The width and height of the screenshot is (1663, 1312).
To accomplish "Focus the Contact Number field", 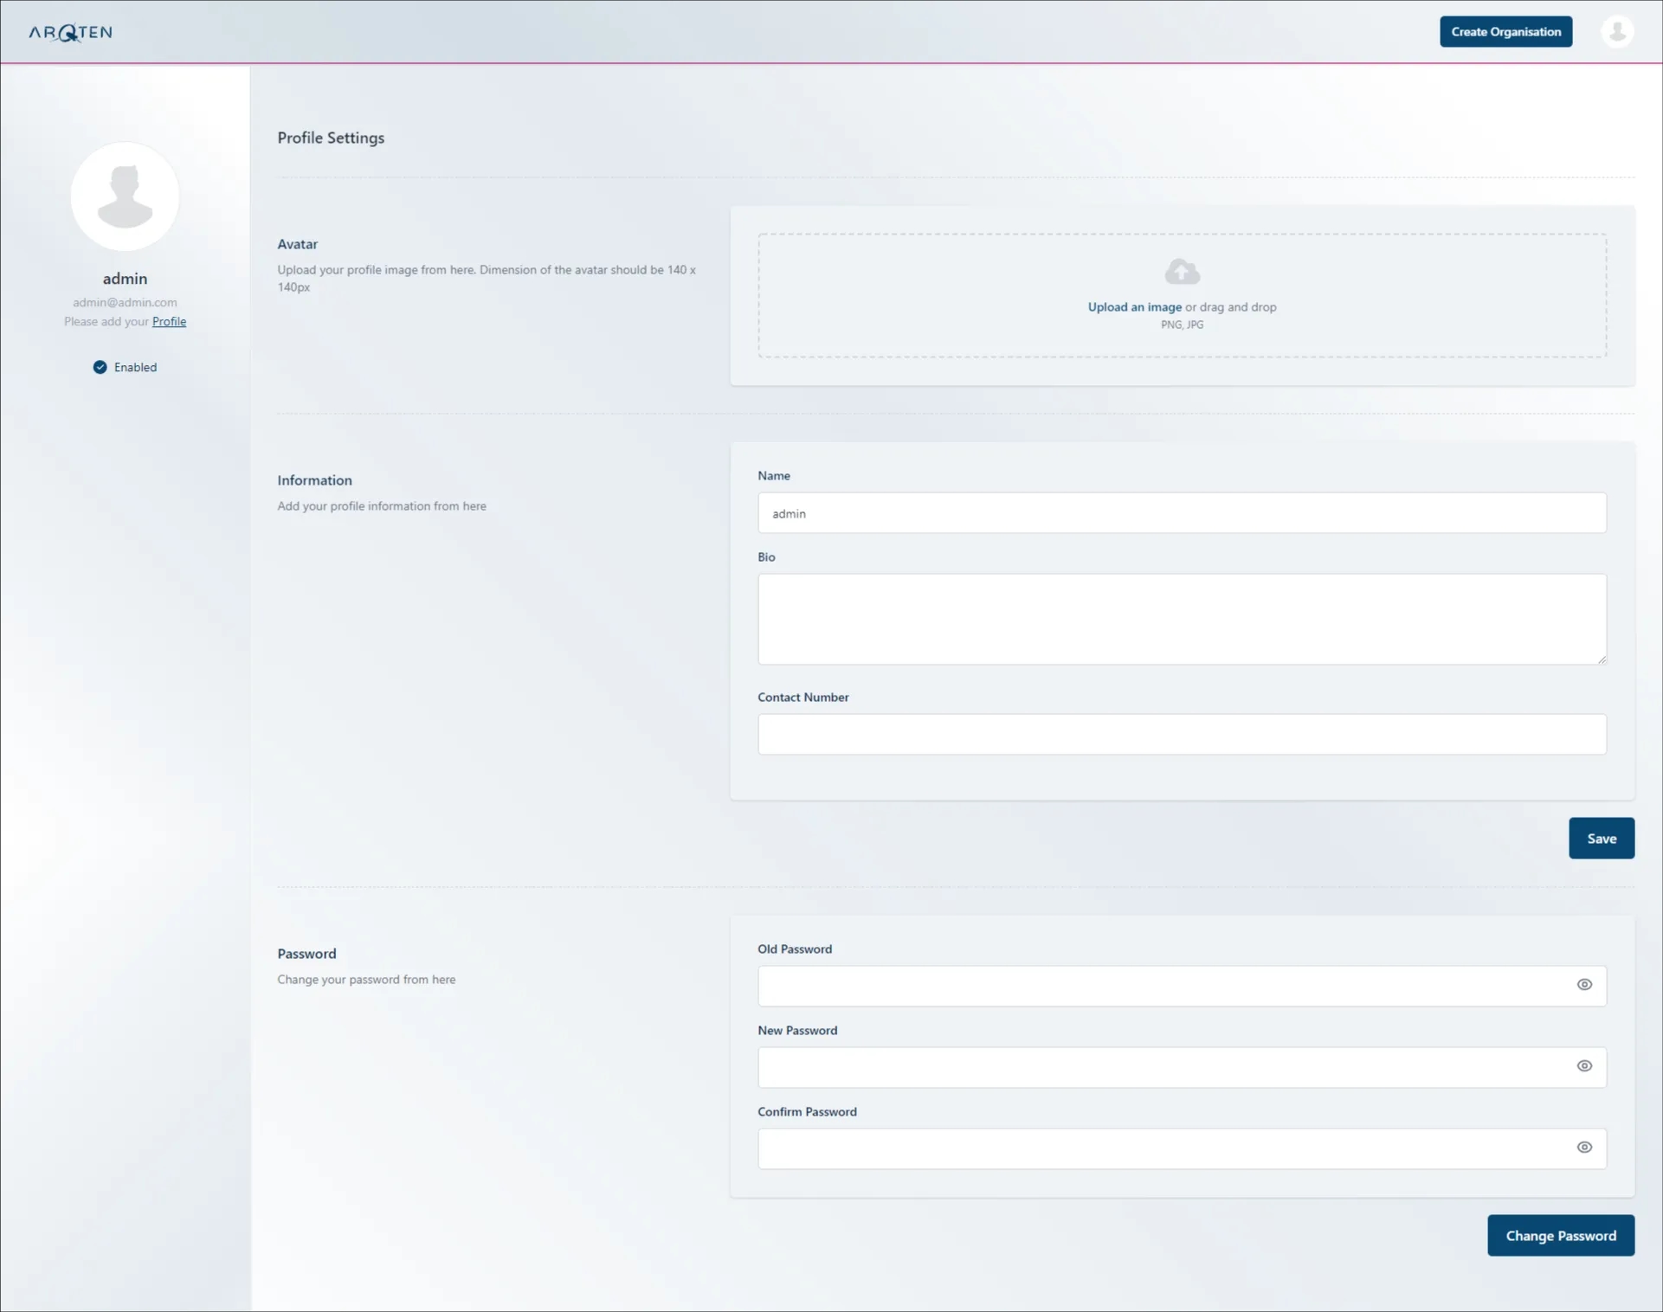I will (x=1182, y=734).
